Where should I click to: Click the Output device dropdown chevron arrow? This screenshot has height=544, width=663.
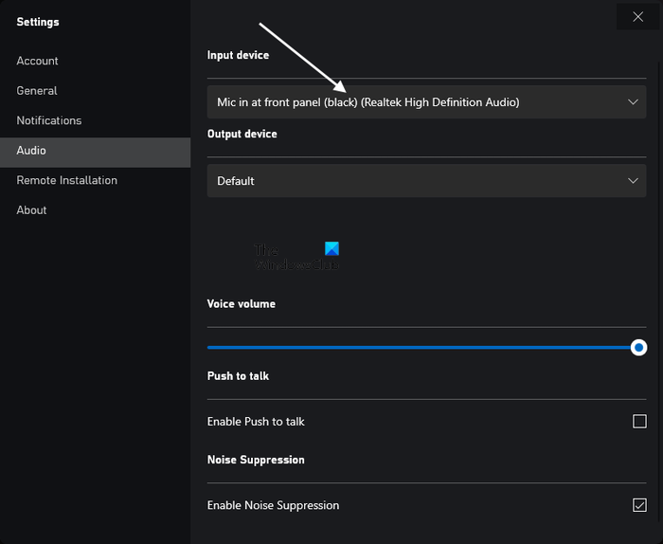[634, 181]
